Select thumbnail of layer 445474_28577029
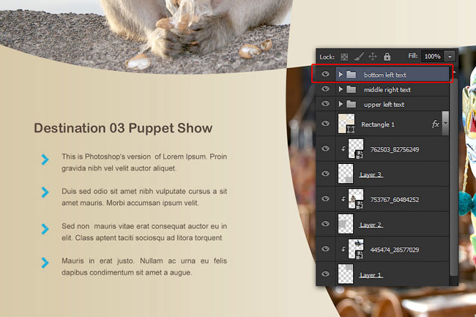The width and height of the screenshot is (476, 317). pos(356,249)
